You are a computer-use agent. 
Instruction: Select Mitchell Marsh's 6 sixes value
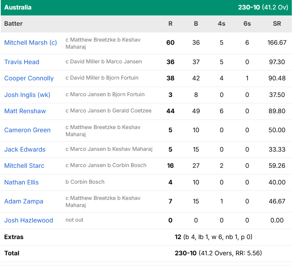tap(247, 43)
